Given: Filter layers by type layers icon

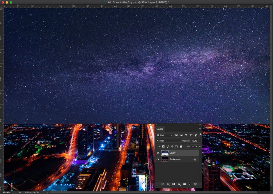Looking at the screenshot, I should coord(186,135).
